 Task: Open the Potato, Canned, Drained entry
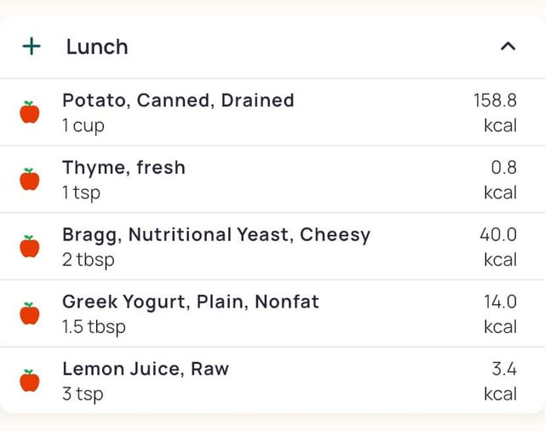[178, 101]
